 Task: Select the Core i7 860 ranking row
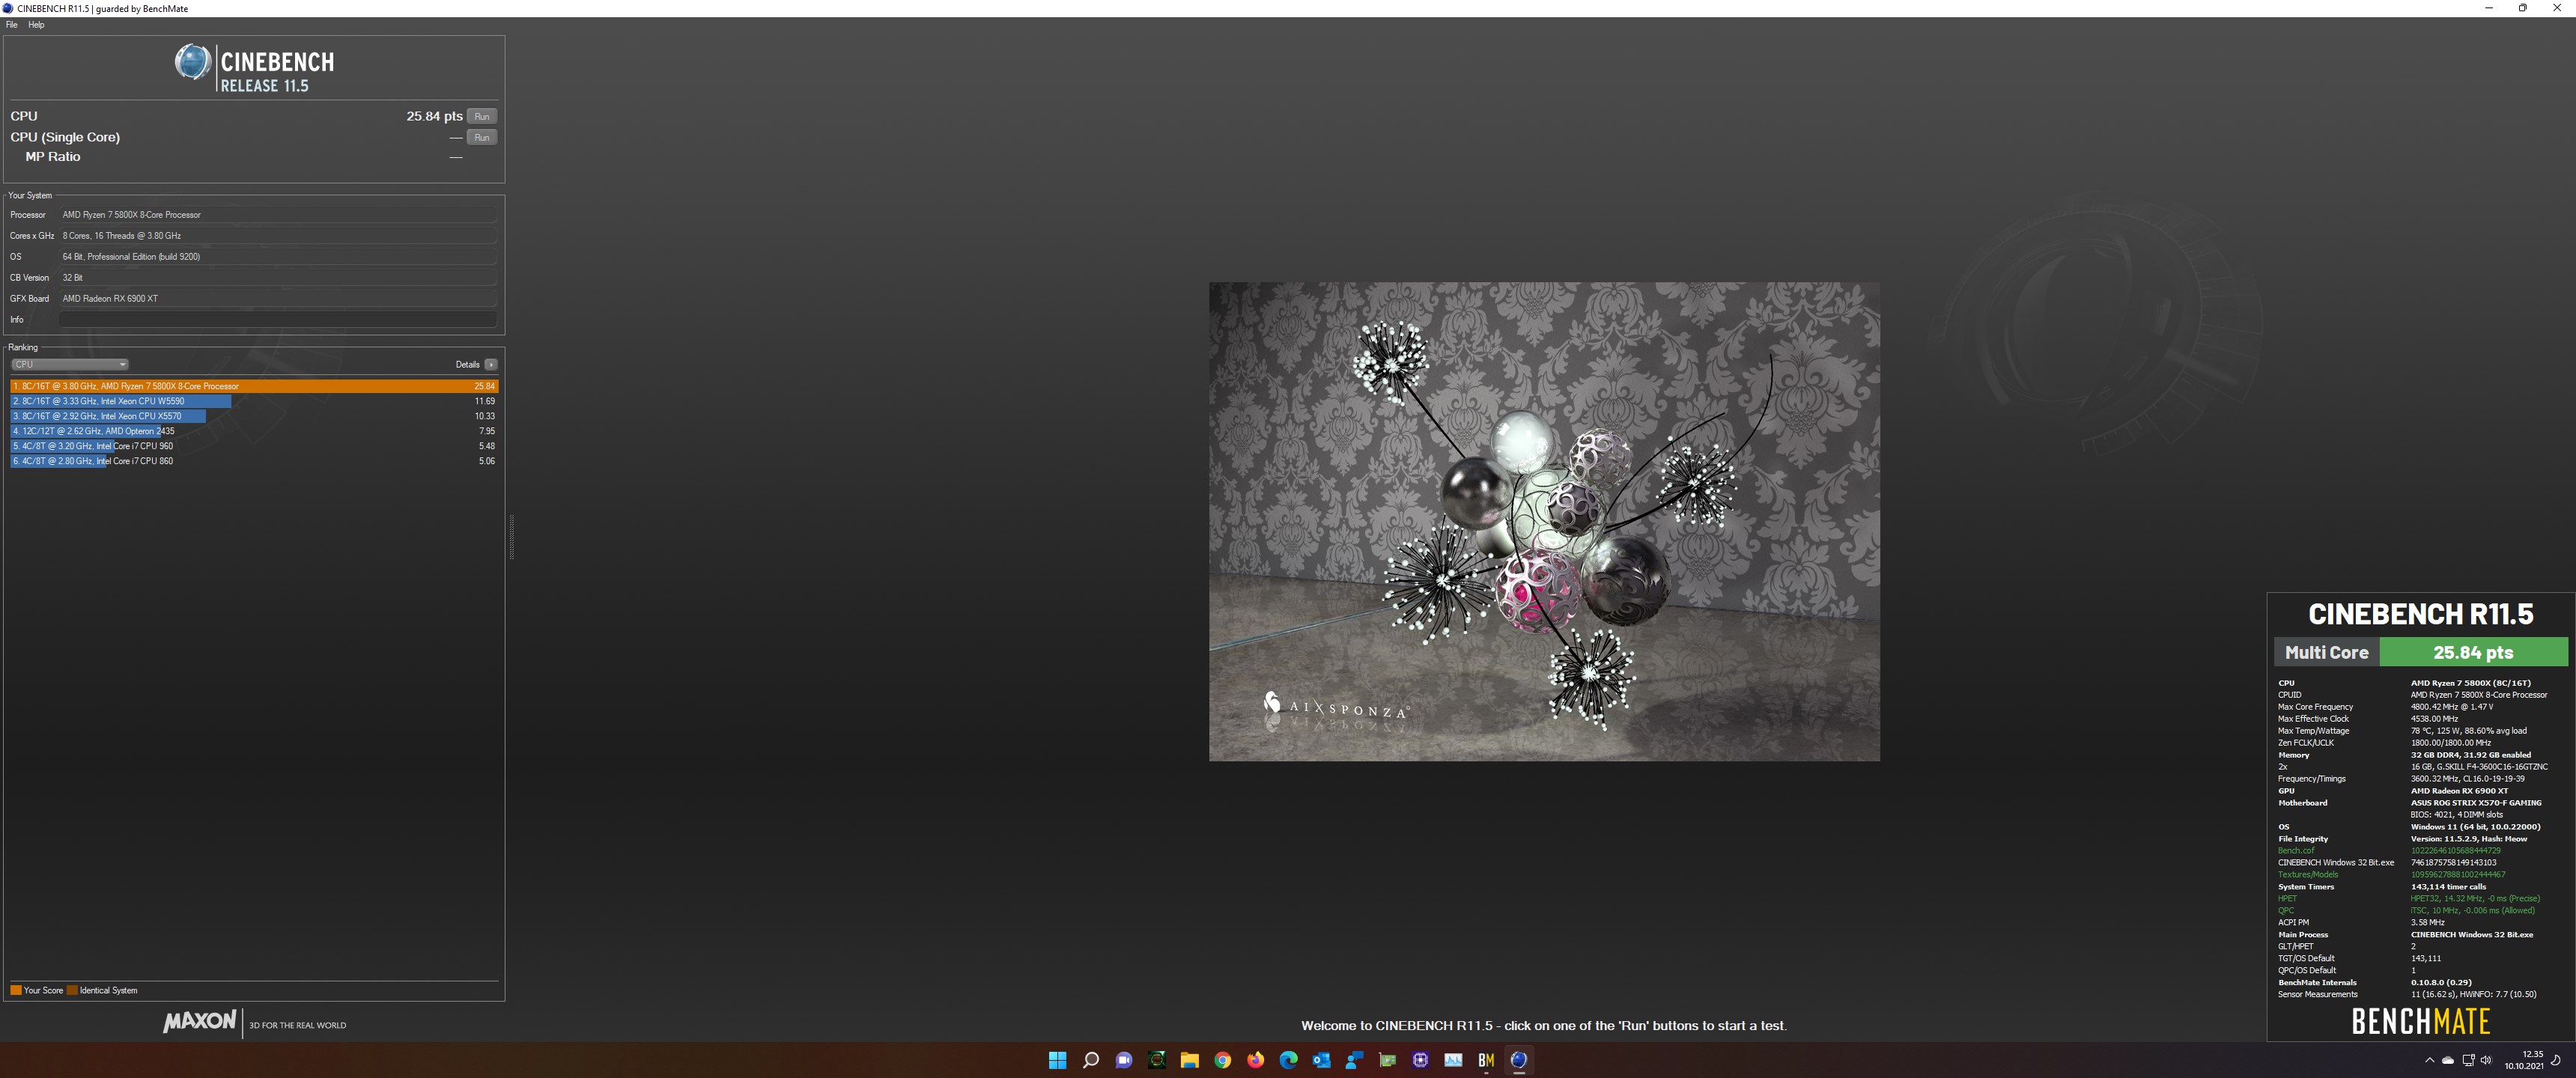coord(254,461)
